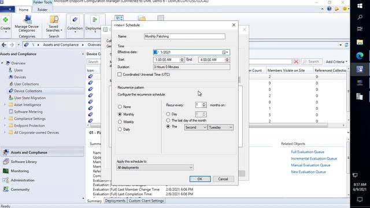Collapse the Overview tree node
The width and height of the screenshot is (370, 208).
(2, 63)
